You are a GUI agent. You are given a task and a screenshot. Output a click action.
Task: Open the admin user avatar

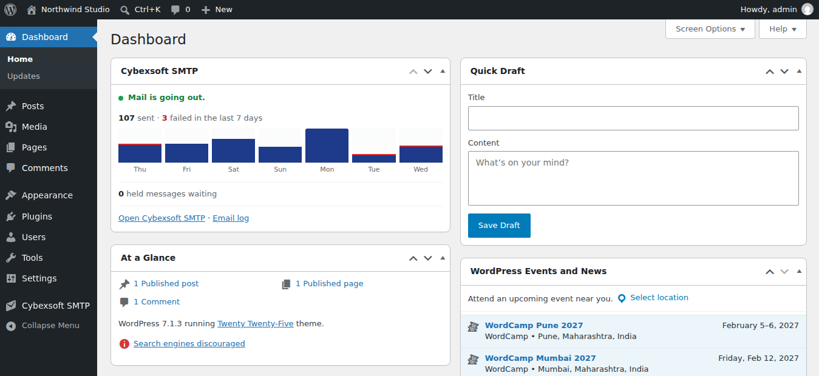coord(807,9)
